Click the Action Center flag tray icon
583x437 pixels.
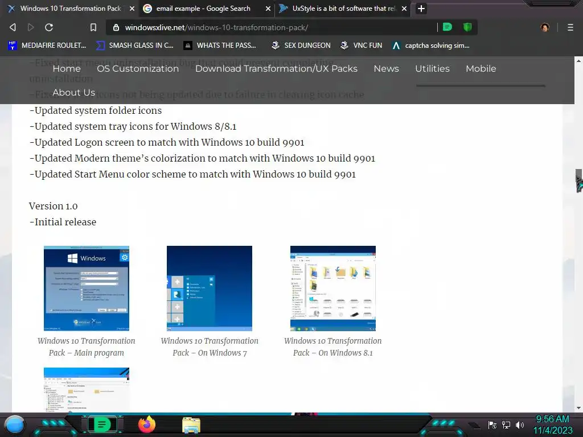(x=492, y=425)
